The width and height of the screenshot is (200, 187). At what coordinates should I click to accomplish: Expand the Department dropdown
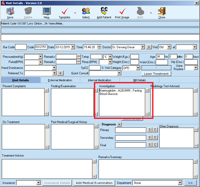(x=180, y=183)
